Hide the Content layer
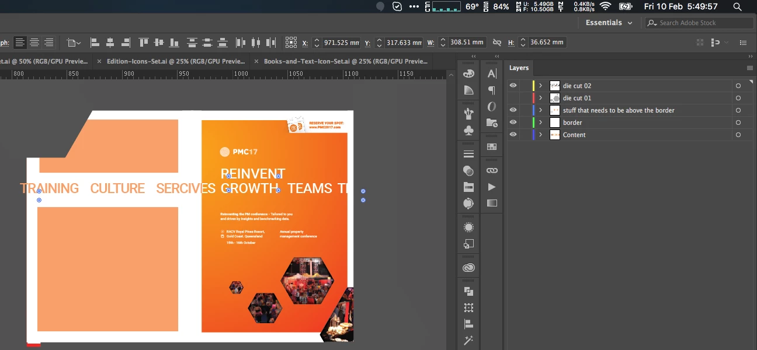Screen dimensions: 757x350 coord(513,135)
